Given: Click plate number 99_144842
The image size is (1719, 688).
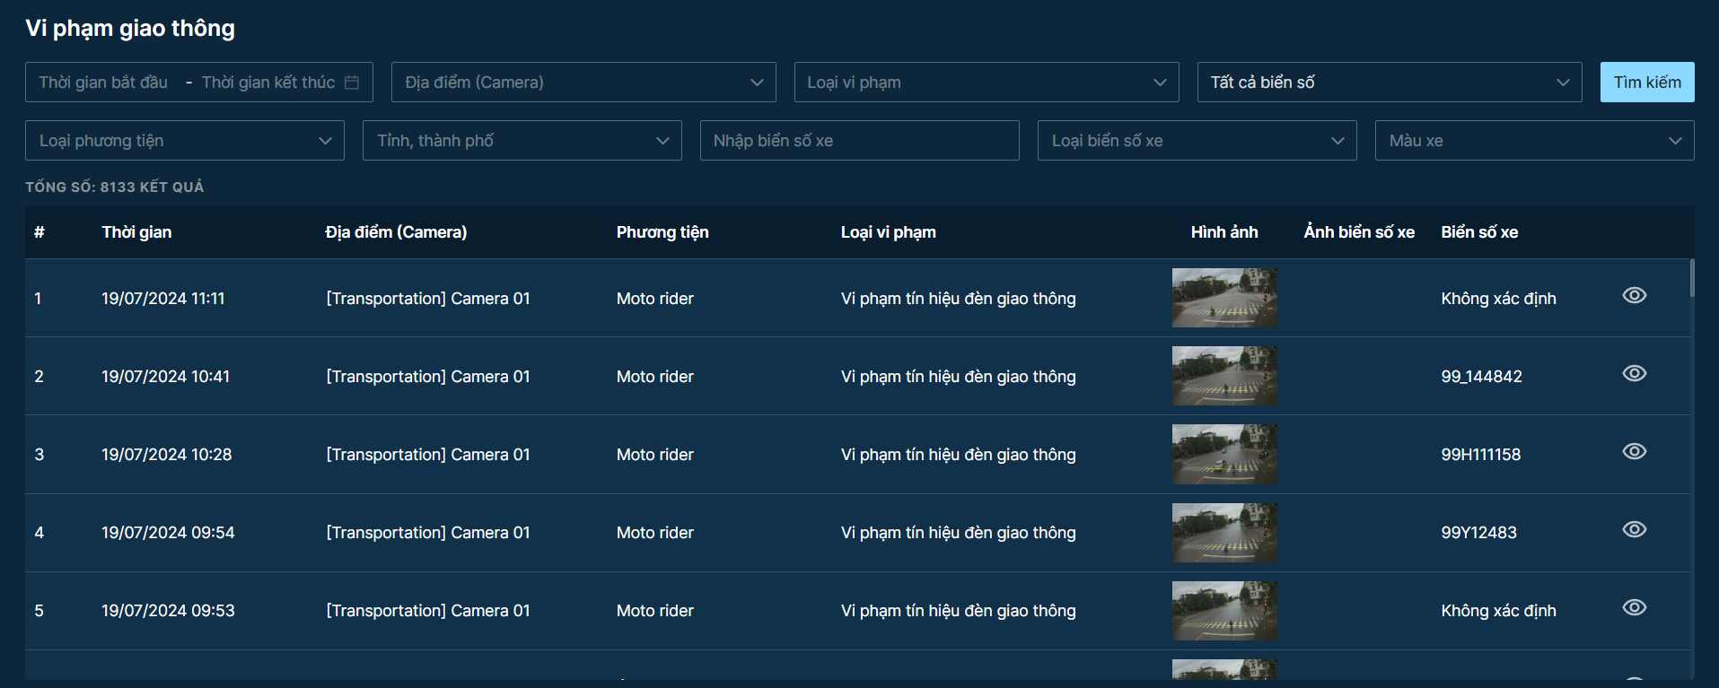Looking at the screenshot, I should [x=1482, y=377].
